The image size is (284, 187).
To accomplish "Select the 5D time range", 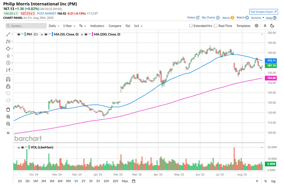I will (27, 181).
